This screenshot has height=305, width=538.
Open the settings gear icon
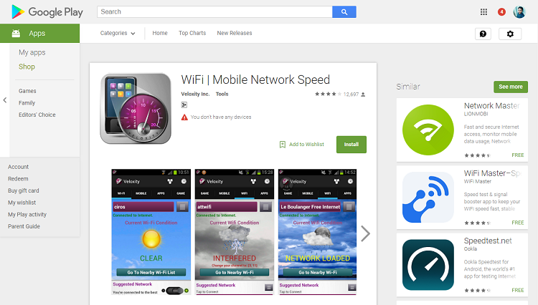pyautogui.click(x=510, y=34)
